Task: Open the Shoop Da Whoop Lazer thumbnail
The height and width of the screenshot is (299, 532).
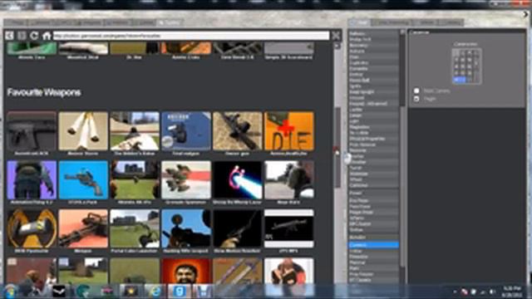Action: point(238,179)
